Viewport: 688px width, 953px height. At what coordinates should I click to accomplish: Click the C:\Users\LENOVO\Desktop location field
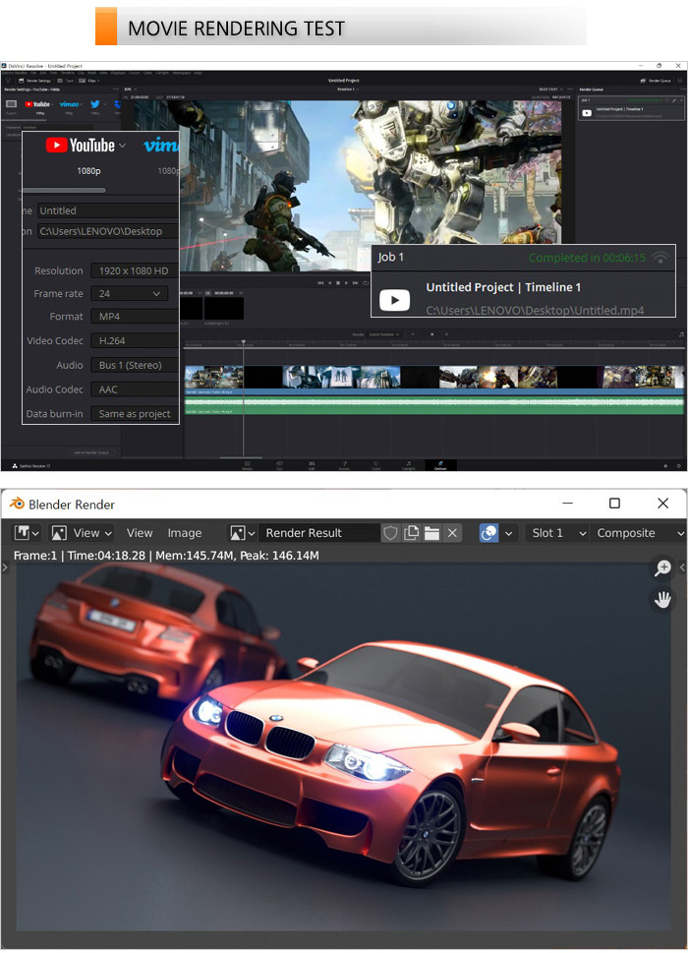coord(107,231)
